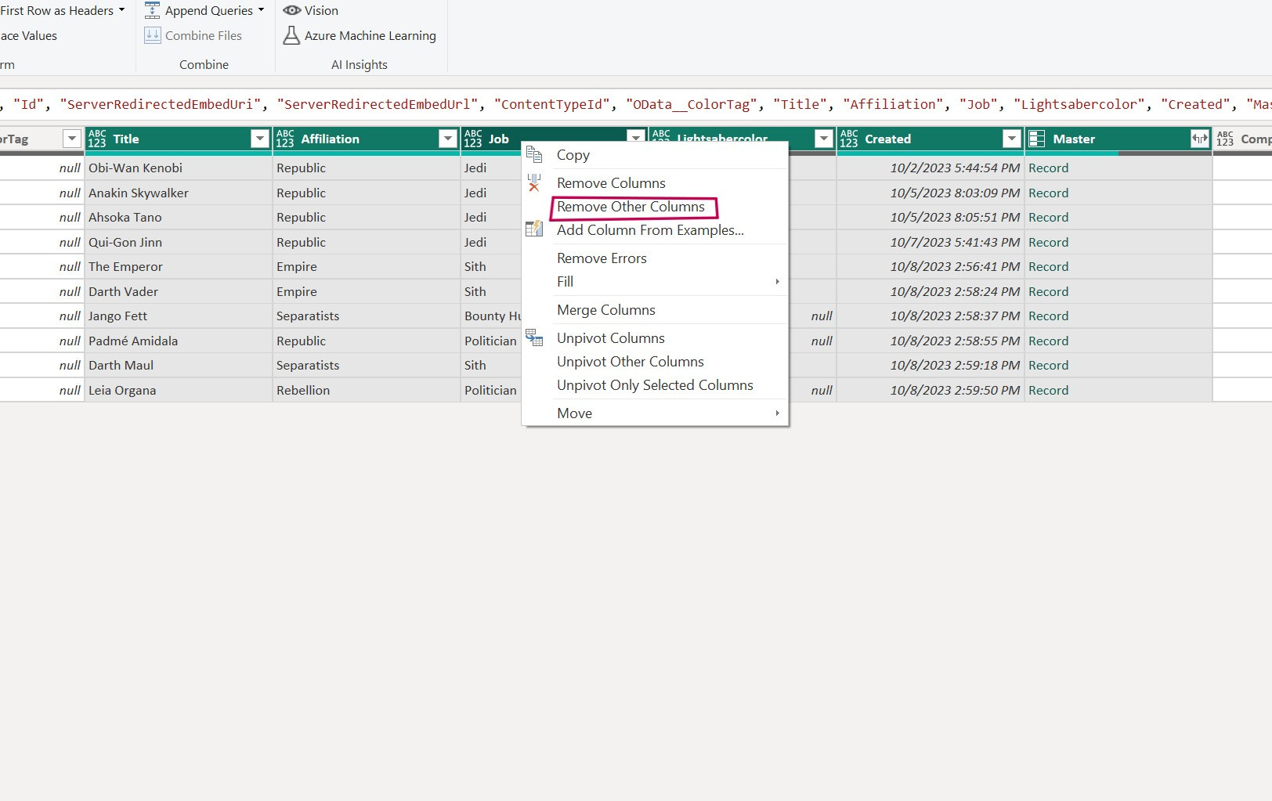Open the Record link in Leia Organa row
This screenshot has width=1272, height=801.
click(x=1048, y=390)
